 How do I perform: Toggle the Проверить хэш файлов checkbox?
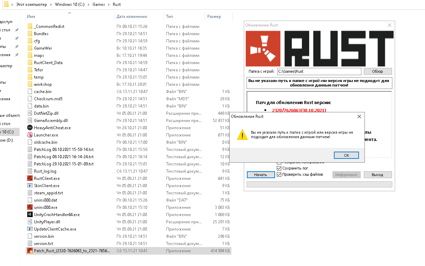(x=279, y=175)
